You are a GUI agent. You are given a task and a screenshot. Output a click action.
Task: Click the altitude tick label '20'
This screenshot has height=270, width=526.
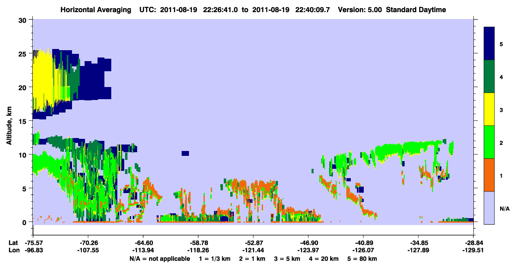pos(23,87)
